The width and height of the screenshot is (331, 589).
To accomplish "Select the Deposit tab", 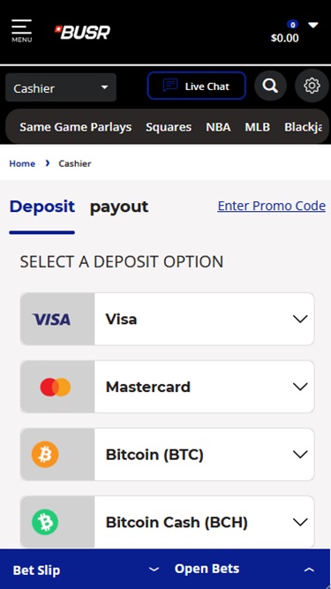I will click(42, 207).
